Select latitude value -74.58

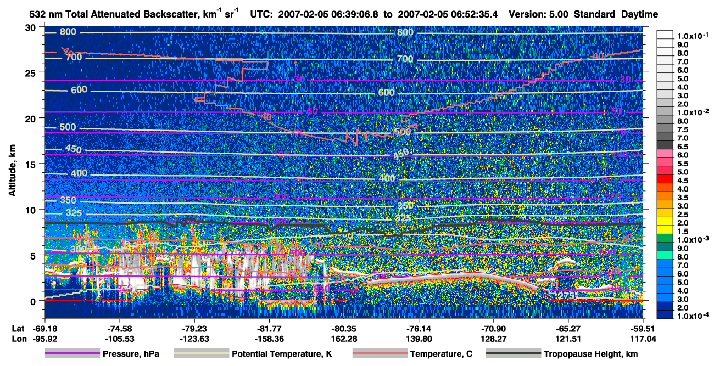click(120, 329)
